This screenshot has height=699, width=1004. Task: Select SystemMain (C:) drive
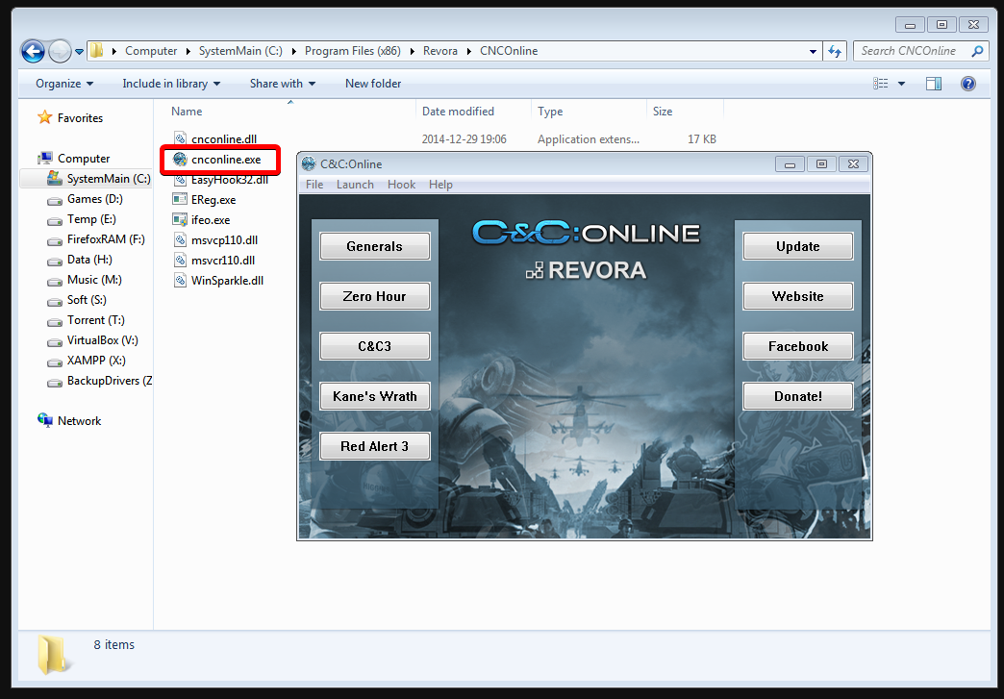click(98, 179)
